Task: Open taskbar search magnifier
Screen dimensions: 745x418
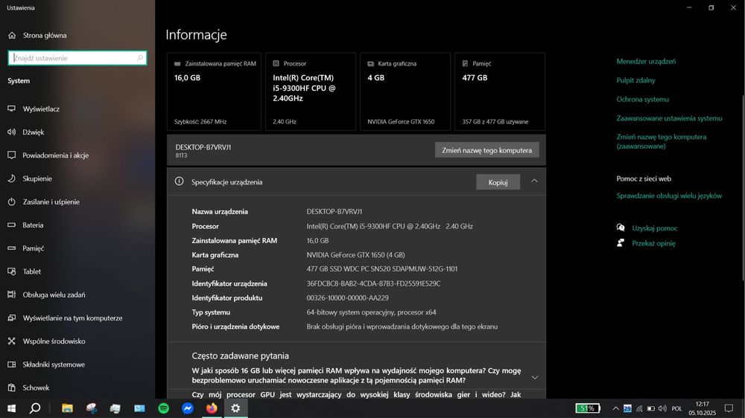Action: [x=35, y=408]
